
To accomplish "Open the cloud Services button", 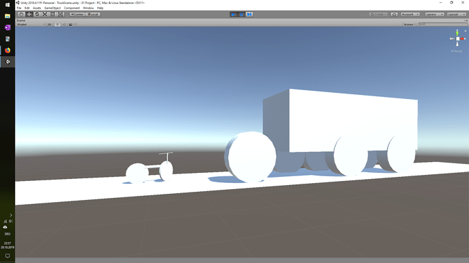I will tap(394, 14).
